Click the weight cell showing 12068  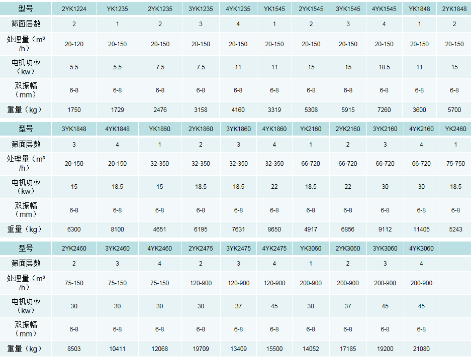160,349
